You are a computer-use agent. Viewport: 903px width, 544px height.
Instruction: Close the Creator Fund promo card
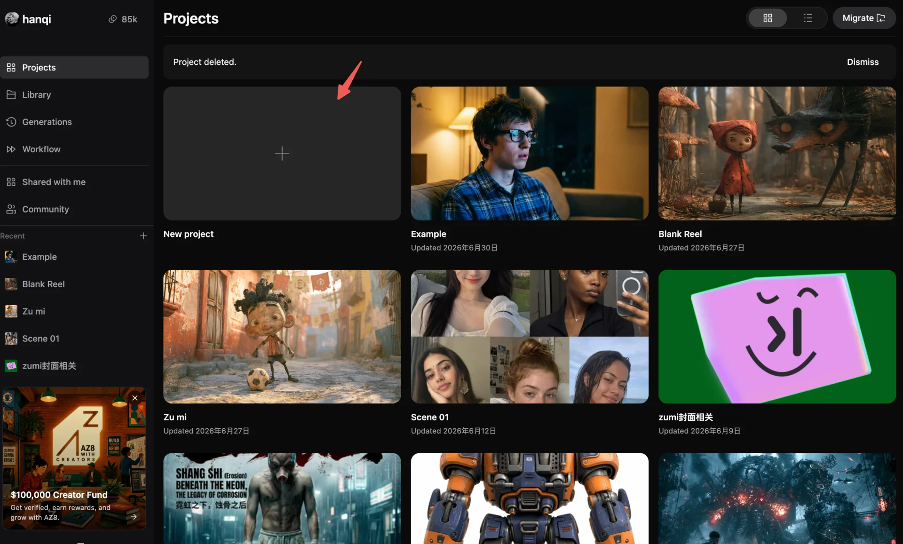(x=135, y=398)
